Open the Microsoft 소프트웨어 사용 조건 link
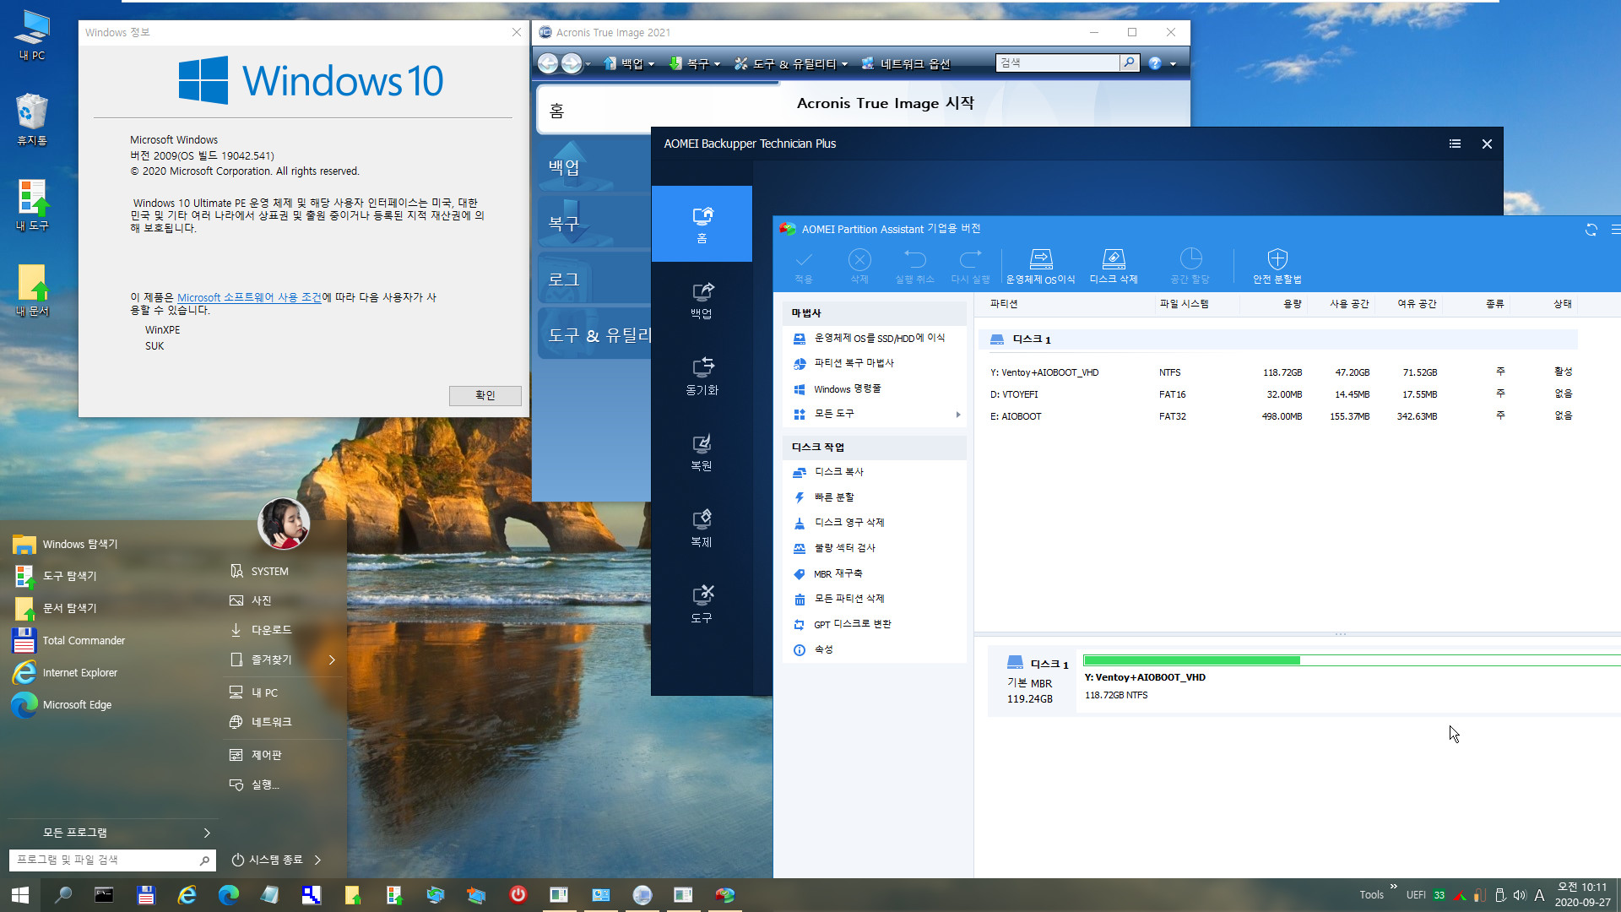 tap(249, 297)
